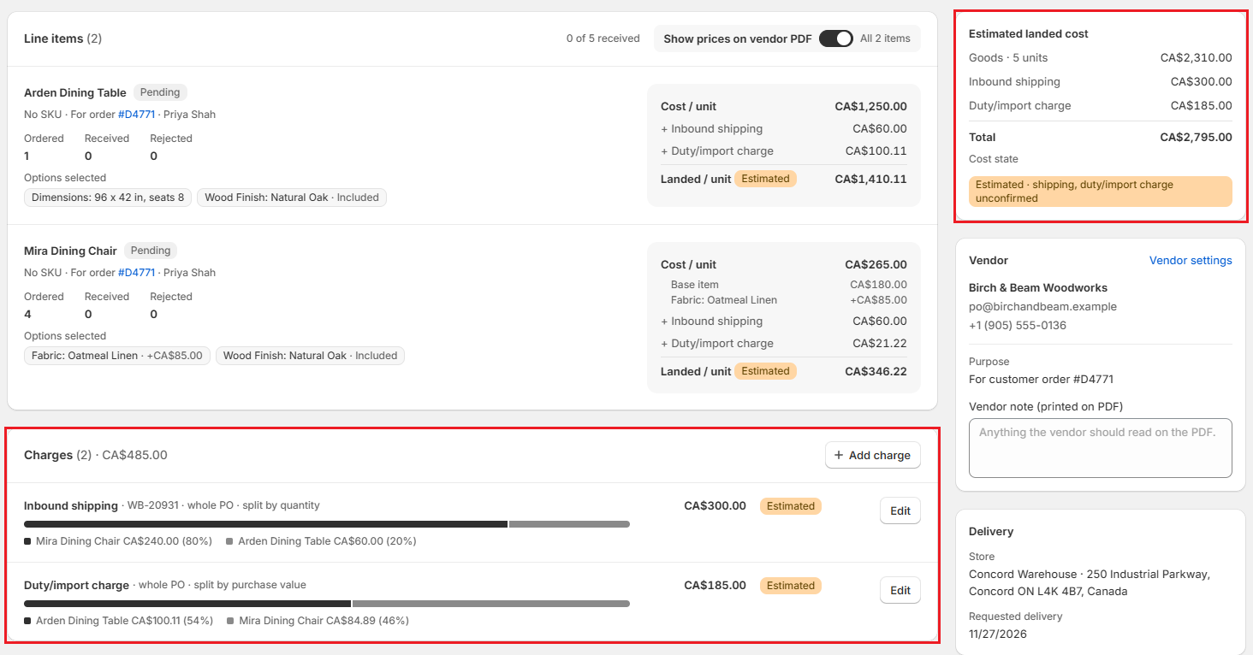This screenshot has width=1253, height=655.
Task: Click the Concord Warehouse store address
Action: (x=1090, y=583)
